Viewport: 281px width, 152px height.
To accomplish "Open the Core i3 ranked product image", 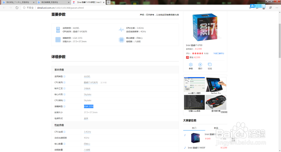I will [195, 138].
